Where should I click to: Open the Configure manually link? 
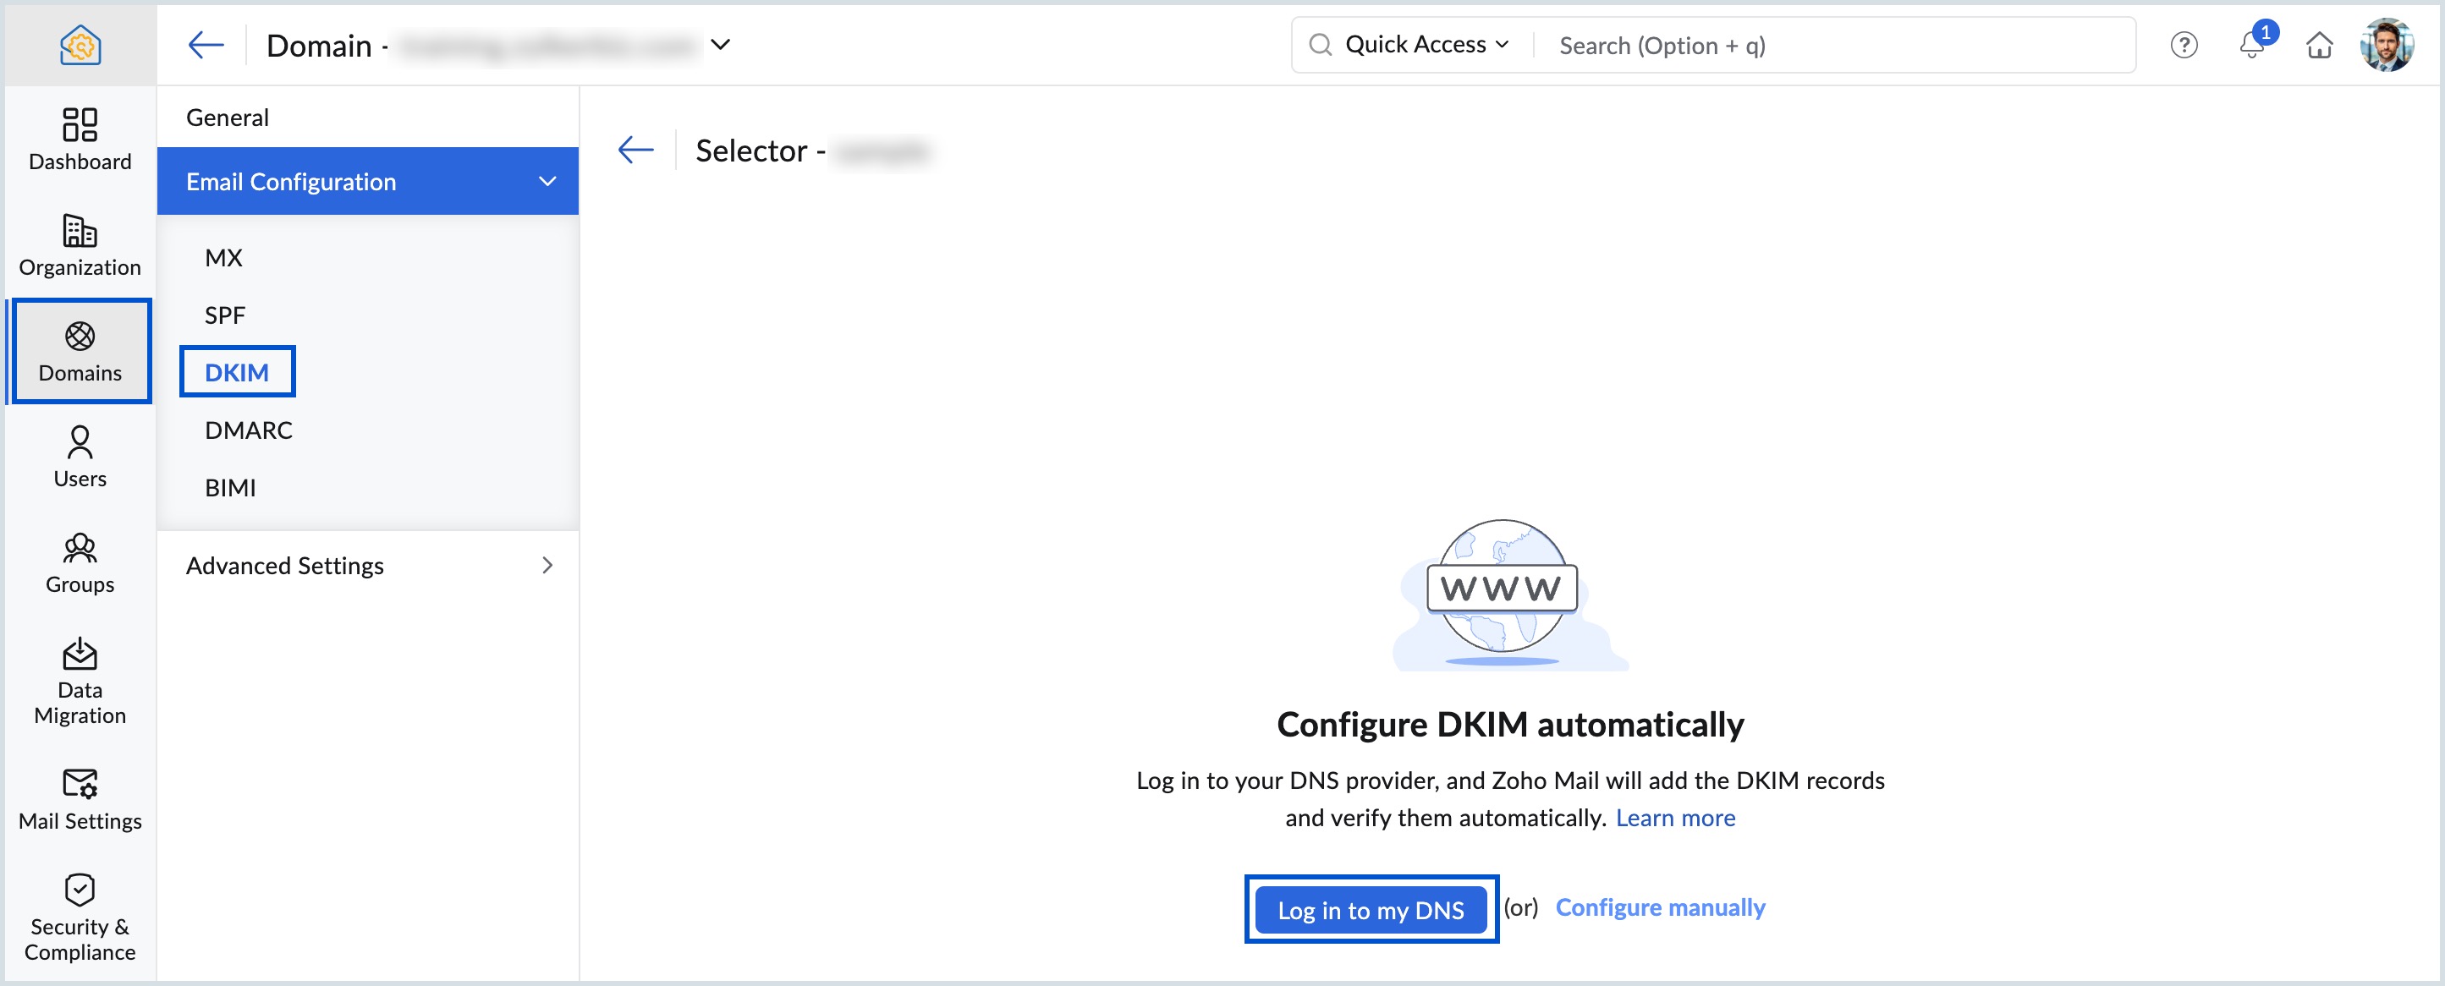click(1659, 907)
